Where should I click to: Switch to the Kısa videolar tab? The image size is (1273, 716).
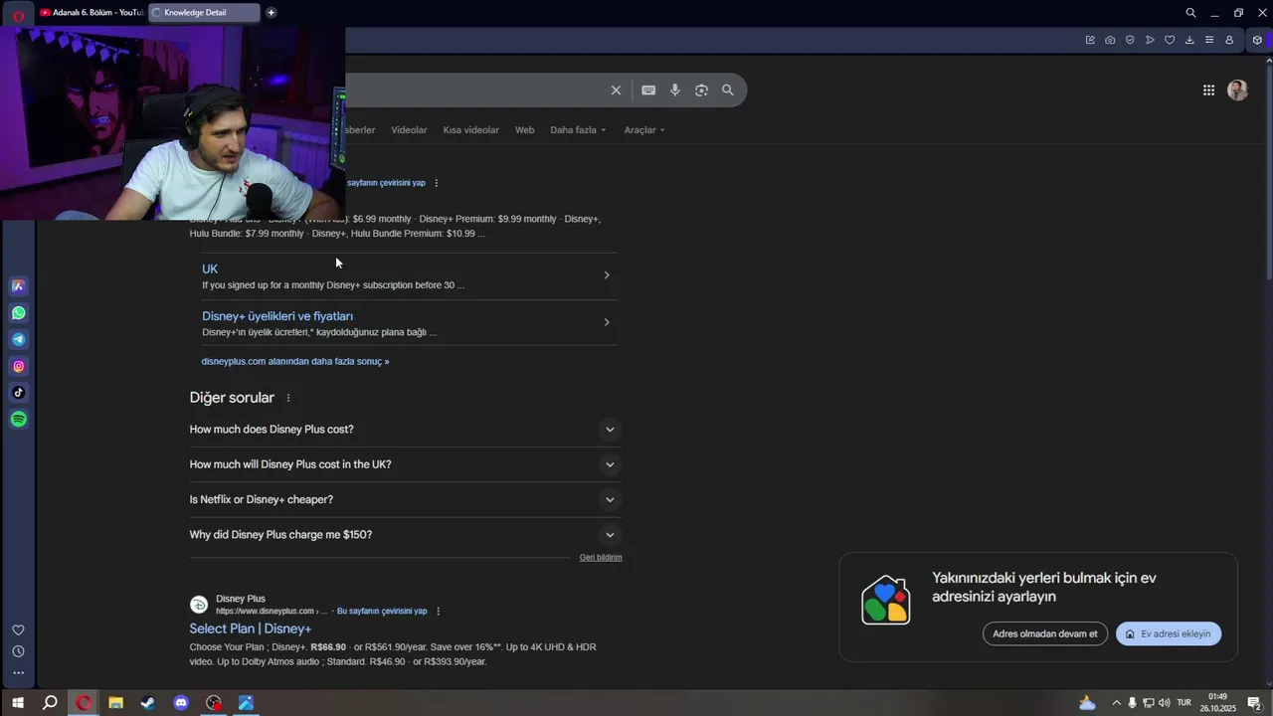point(471,130)
